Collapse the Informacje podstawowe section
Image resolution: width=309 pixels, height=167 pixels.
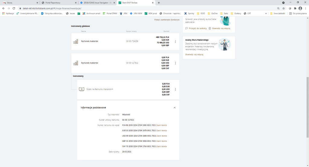[174, 108]
